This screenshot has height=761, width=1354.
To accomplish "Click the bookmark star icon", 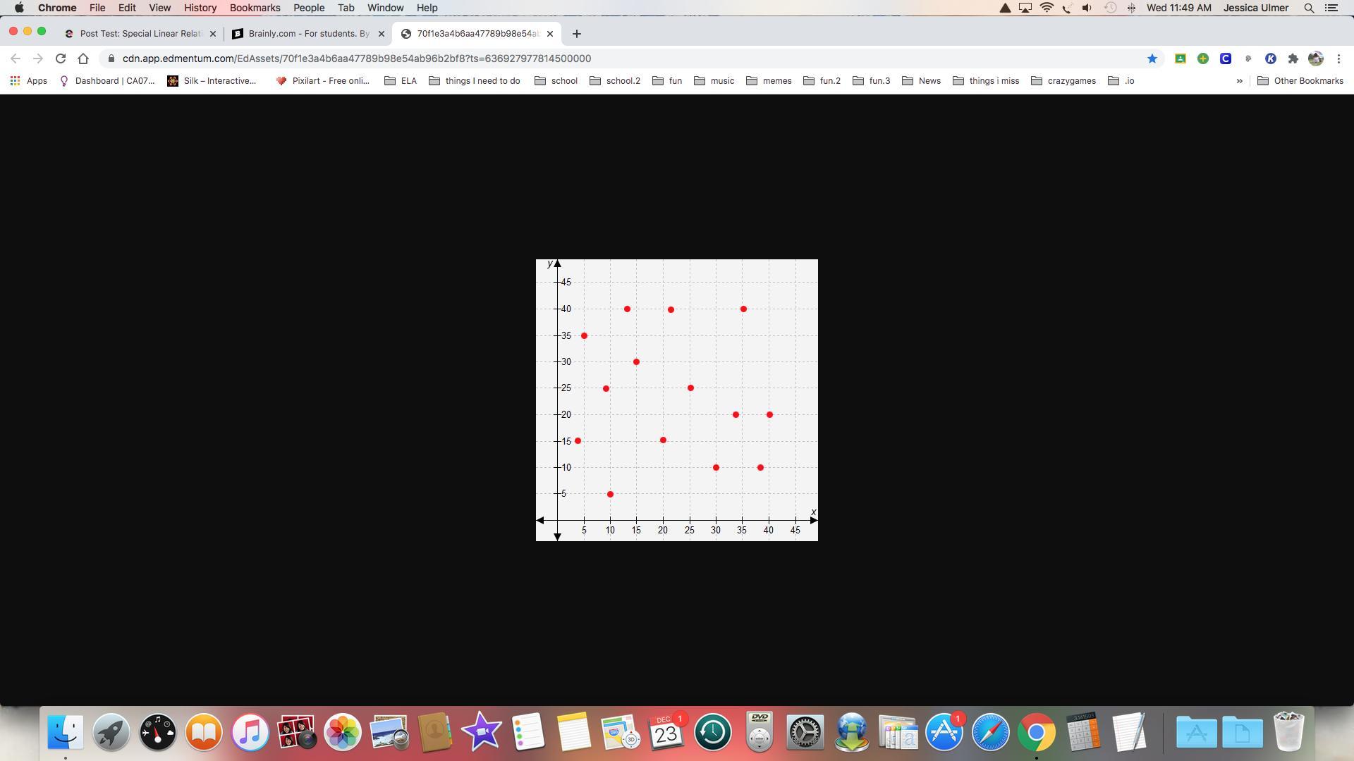I will coord(1152,58).
